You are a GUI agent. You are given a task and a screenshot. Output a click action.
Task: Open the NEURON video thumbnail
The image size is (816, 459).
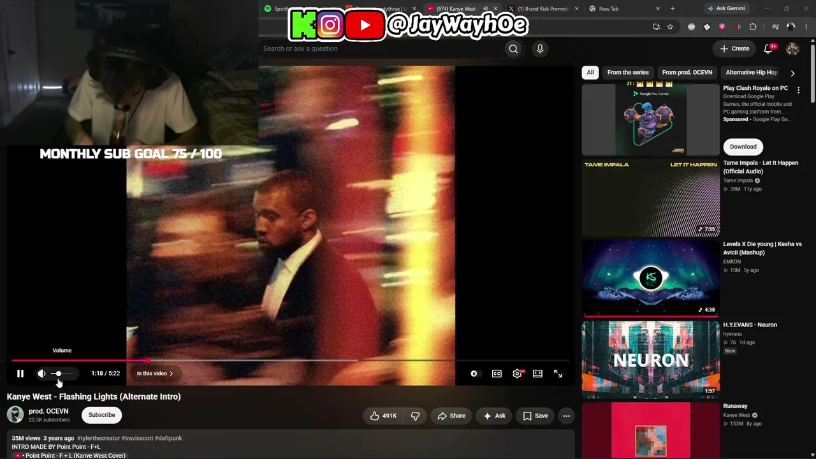651,360
